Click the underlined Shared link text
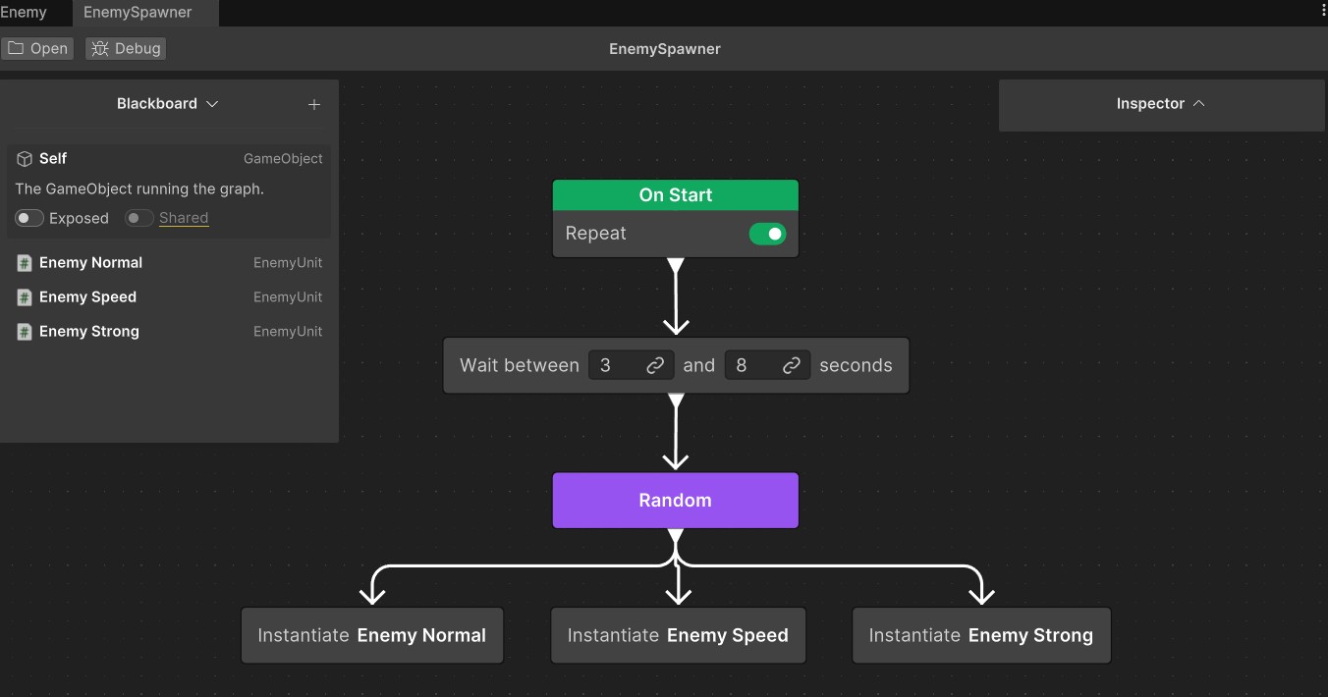The width and height of the screenshot is (1328, 697). point(184,218)
